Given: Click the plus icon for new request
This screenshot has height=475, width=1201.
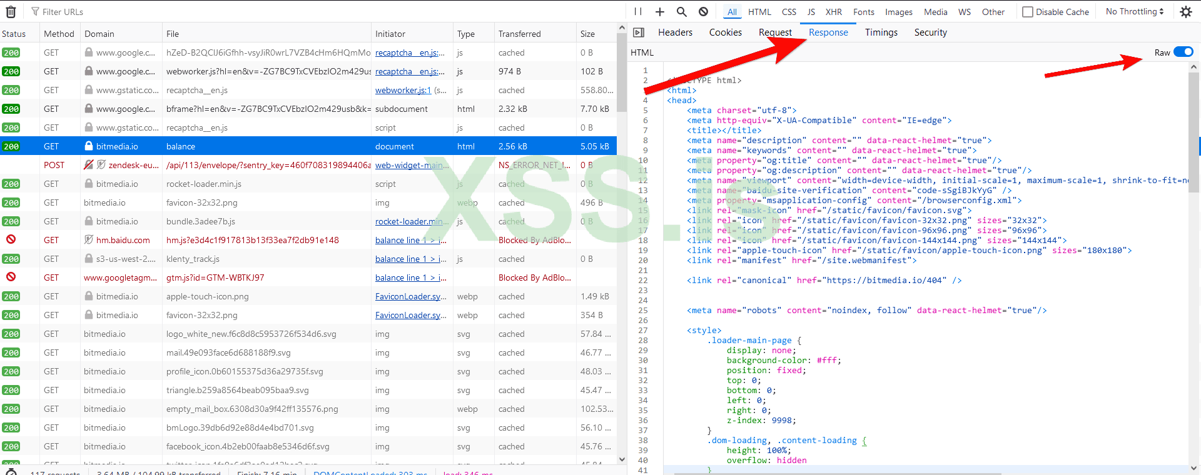Looking at the screenshot, I should (659, 12).
